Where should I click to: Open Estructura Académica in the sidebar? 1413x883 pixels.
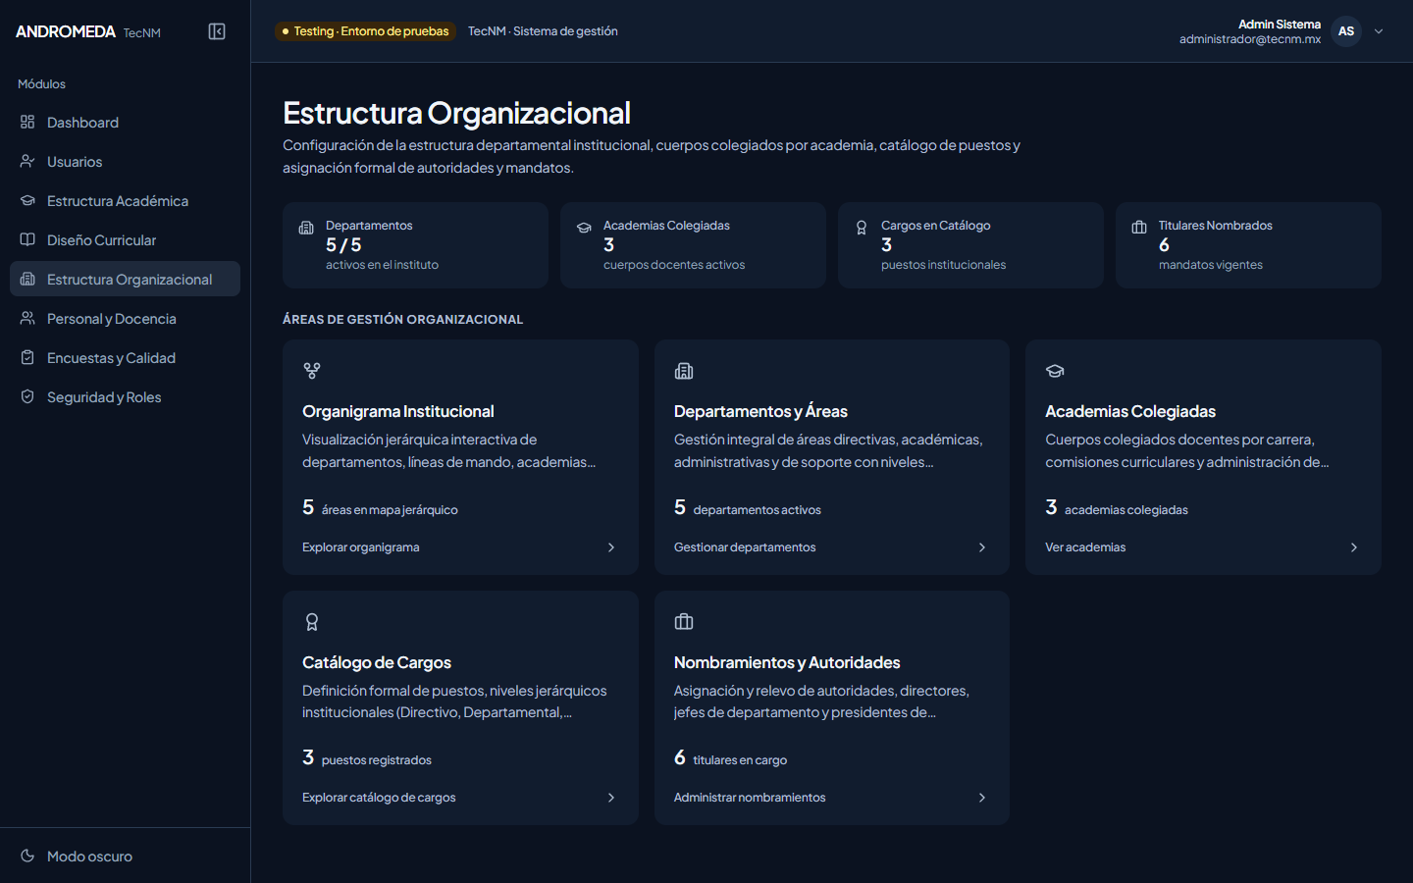[x=125, y=200]
